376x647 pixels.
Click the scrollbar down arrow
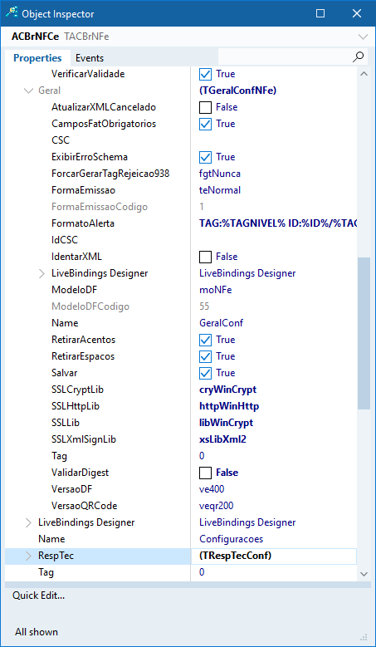(364, 574)
